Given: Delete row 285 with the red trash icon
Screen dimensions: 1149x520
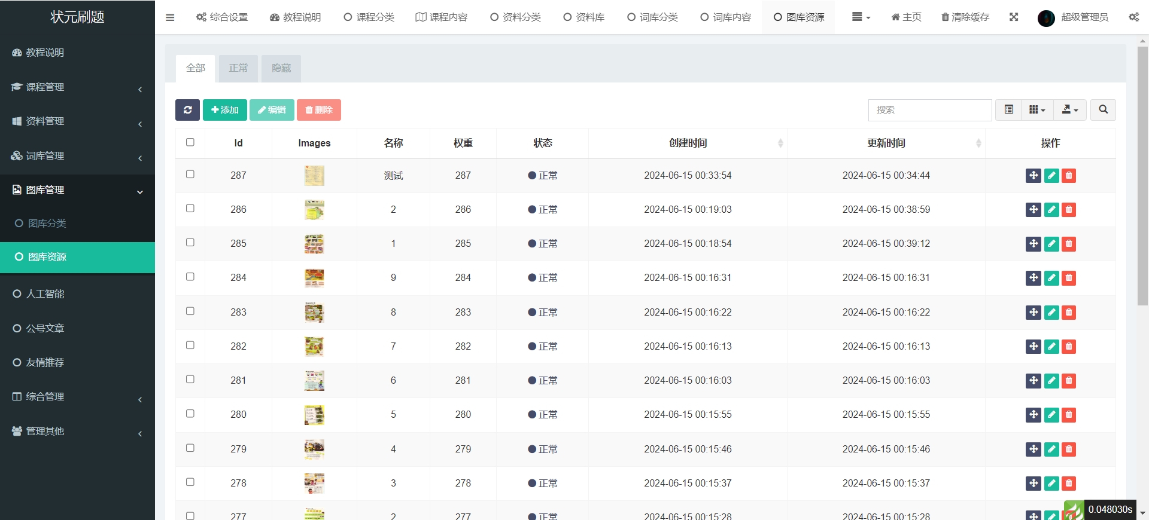Looking at the screenshot, I should point(1069,244).
